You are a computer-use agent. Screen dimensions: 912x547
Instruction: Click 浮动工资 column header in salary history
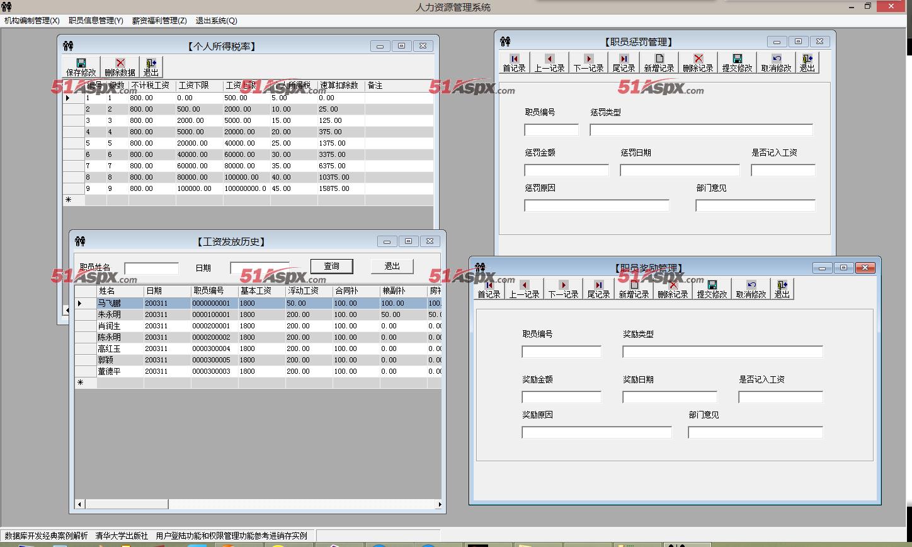click(309, 291)
